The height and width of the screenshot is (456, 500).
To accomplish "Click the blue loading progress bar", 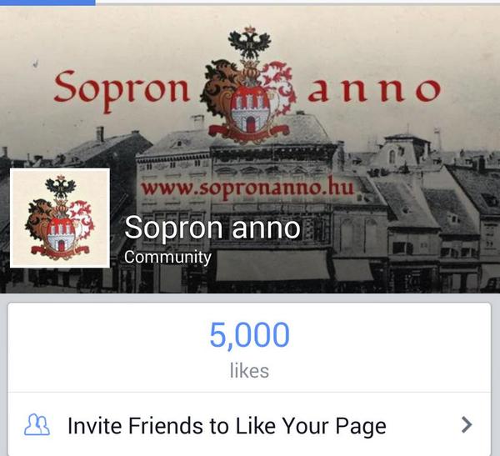I will click(x=47, y=3).
